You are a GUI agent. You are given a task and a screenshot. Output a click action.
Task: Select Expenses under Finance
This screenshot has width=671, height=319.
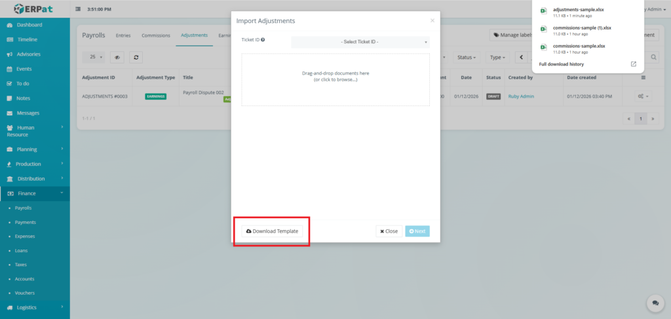point(25,236)
